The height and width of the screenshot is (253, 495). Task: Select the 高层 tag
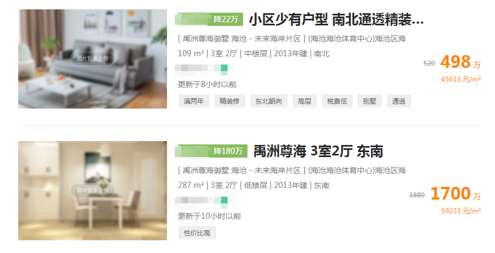[x=305, y=101]
